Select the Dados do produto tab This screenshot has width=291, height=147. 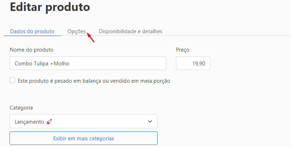[x=32, y=31]
